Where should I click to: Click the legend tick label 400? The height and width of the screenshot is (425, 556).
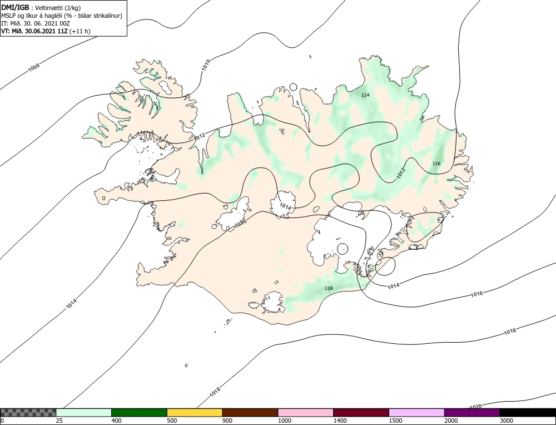click(x=116, y=421)
